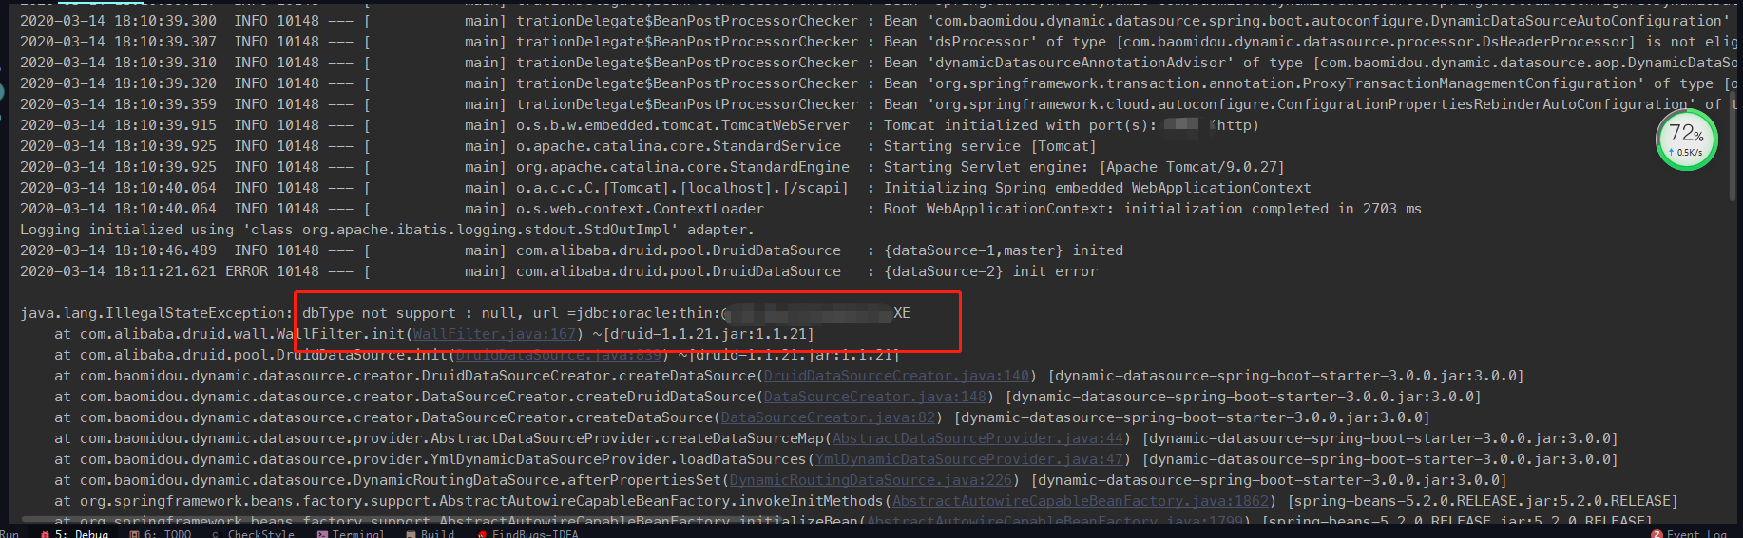Open DynamicRoutingDataSource.java:226 link
The height and width of the screenshot is (538, 1743).
point(871,480)
